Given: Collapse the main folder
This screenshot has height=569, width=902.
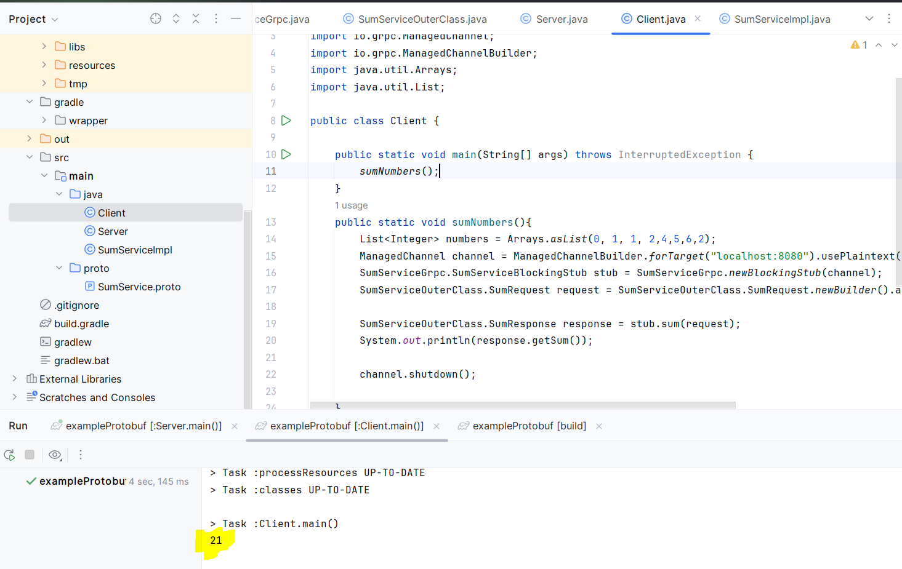Looking at the screenshot, I should tap(44, 175).
